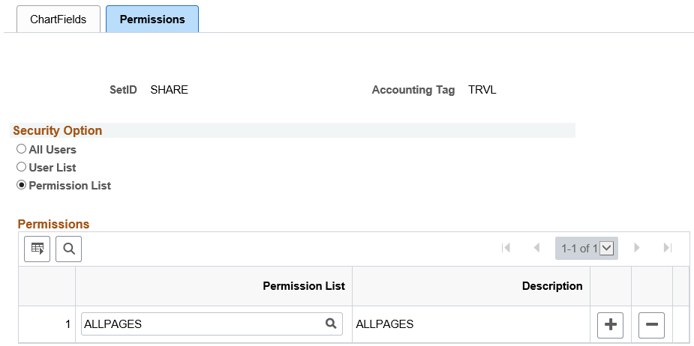Viewport: 694px width, 346px height.
Task: Select the Permission List security option
Action: 21,185
